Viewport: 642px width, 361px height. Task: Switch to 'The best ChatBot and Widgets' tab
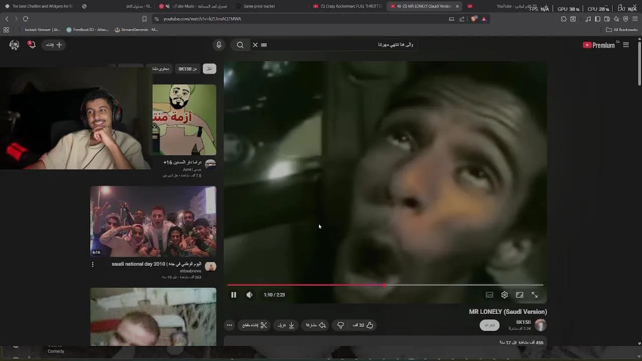pos(39,6)
